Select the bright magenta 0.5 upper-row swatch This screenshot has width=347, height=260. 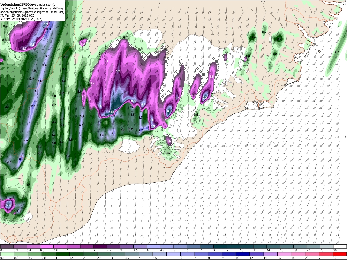click(47, 246)
